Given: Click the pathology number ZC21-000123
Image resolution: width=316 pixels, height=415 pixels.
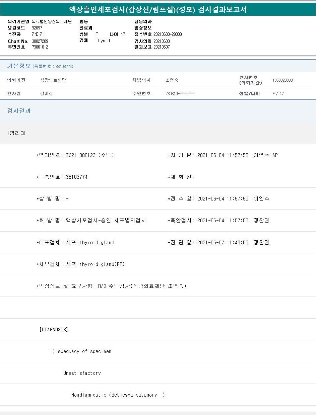Looking at the screenshot, I should pos(81,155).
